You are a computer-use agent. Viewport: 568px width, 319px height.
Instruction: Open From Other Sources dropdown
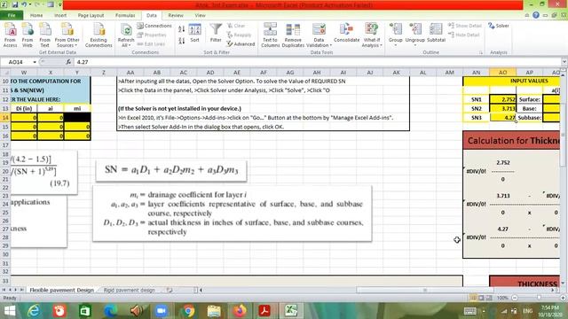coord(67,35)
